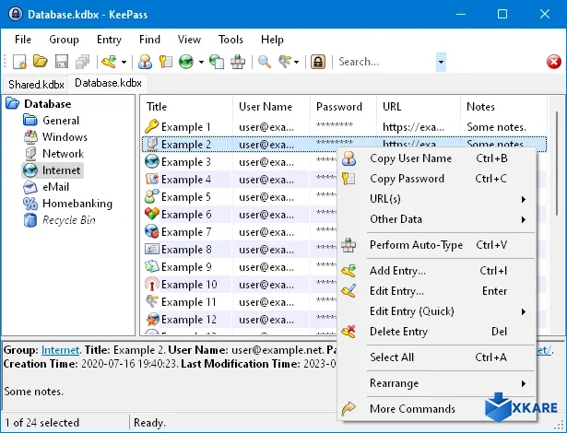Expand the Edit Entry (Quick) submenu
567x433 pixels.
[x=436, y=311]
